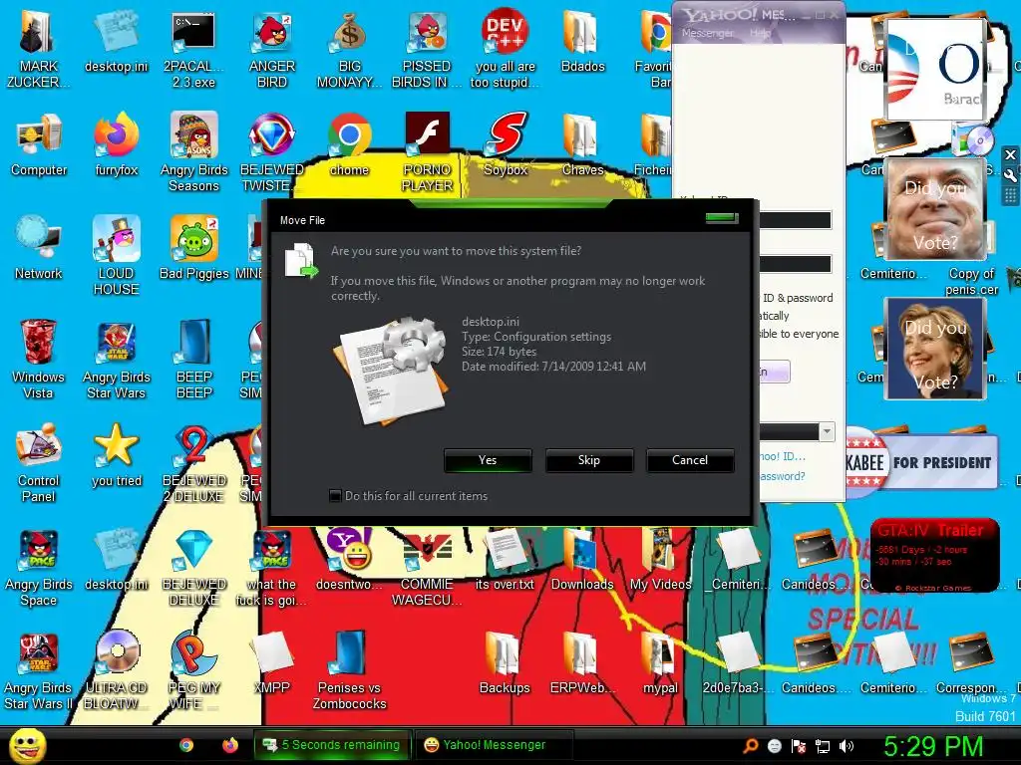This screenshot has height=765, width=1021.
Task: Open the Bdados folder
Action: 582,42
